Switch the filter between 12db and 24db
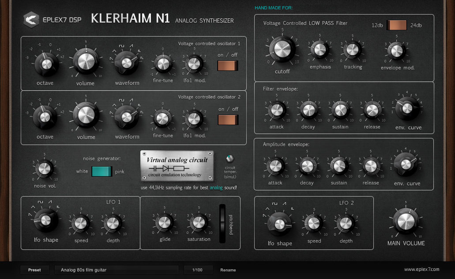455x279 pixels. [x=397, y=25]
